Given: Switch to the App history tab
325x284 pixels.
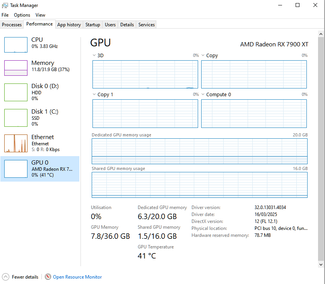Looking at the screenshot, I should (69, 25).
